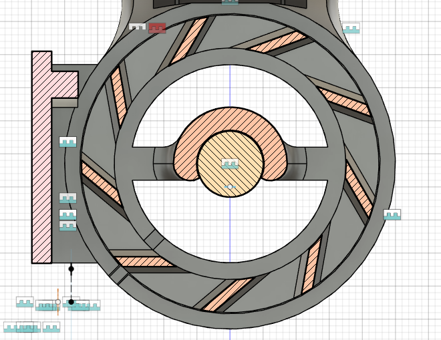Select the standalone glyph at the end of the bottom row
This screenshot has height=340, width=441.
[x=51, y=327]
